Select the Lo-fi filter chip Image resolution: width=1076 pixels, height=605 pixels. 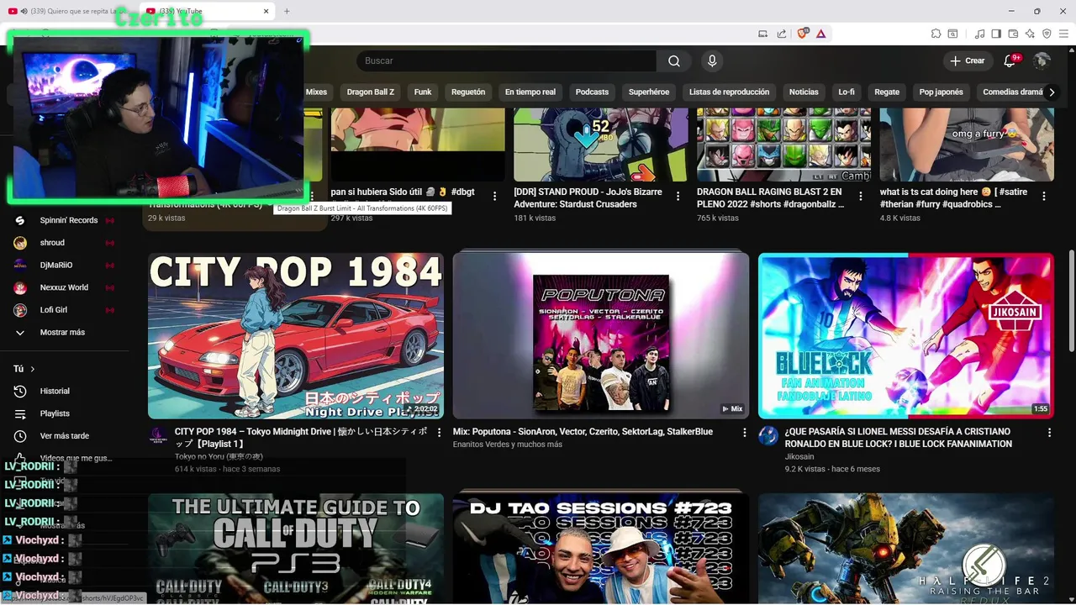pos(847,92)
